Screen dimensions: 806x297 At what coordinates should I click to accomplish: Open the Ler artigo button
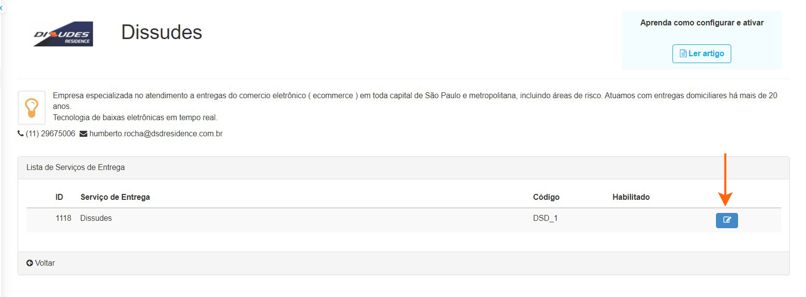[x=701, y=54]
